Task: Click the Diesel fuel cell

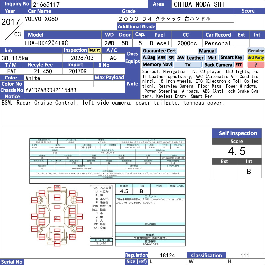Action: pyautogui.click(x=160, y=43)
